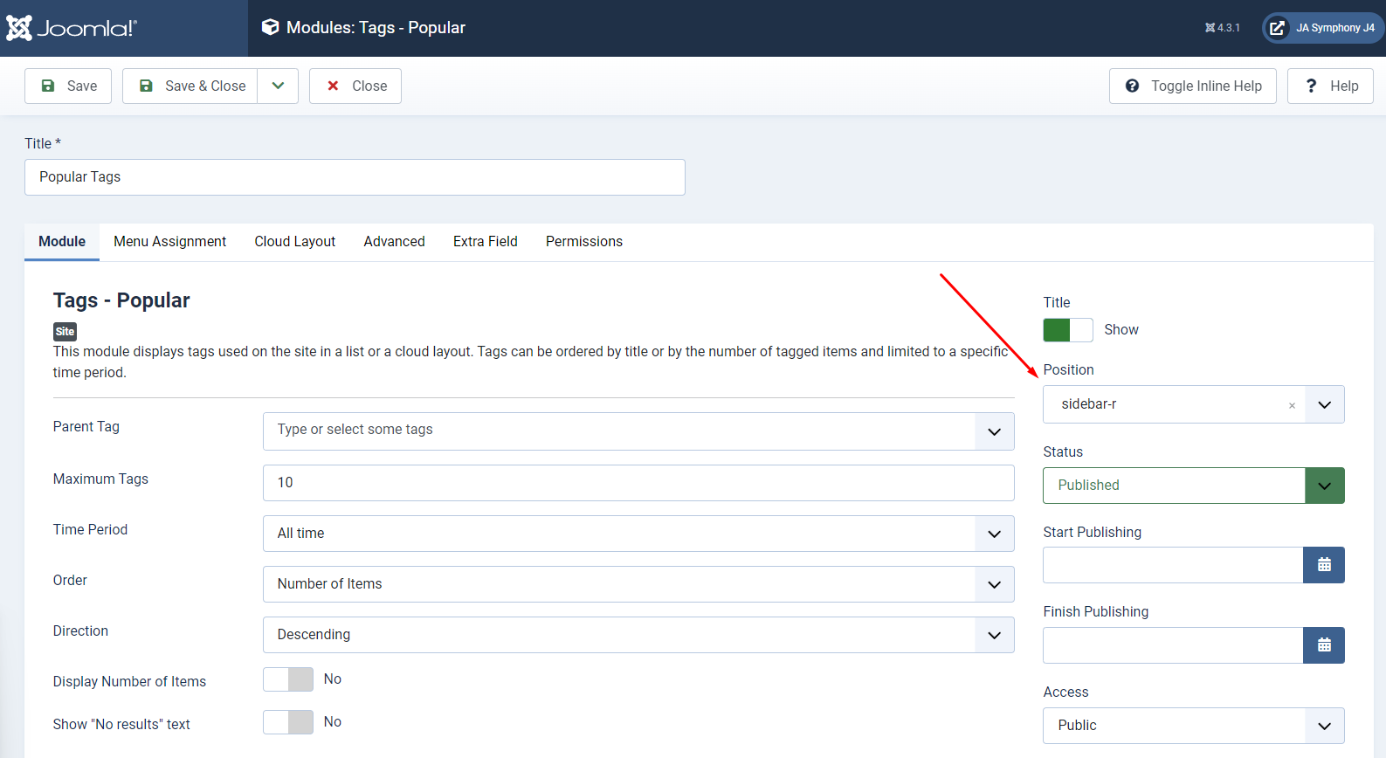
Task: Click the Save button
Action: [68, 86]
